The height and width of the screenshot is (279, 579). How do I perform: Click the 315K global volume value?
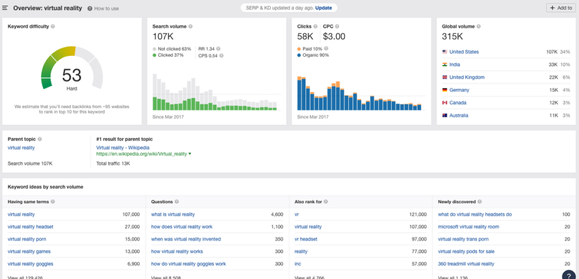click(x=452, y=37)
